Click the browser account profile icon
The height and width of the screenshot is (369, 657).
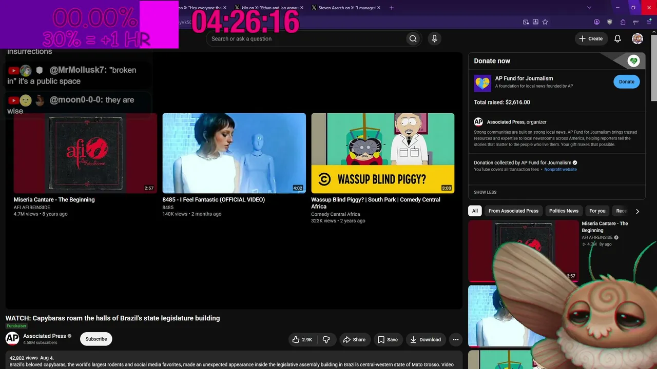[x=596, y=22]
